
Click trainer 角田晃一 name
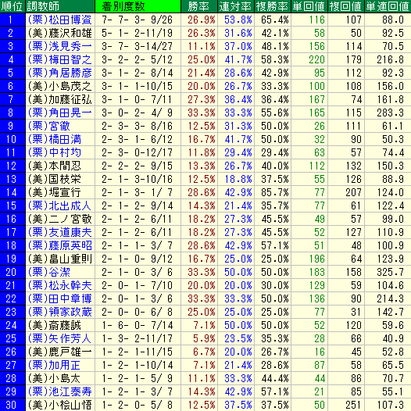coord(60,113)
